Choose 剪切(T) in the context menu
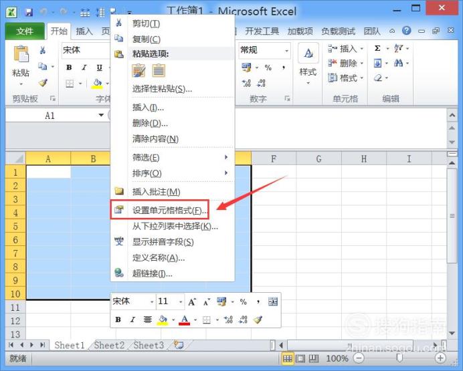The width and height of the screenshot is (463, 371). [173, 23]
